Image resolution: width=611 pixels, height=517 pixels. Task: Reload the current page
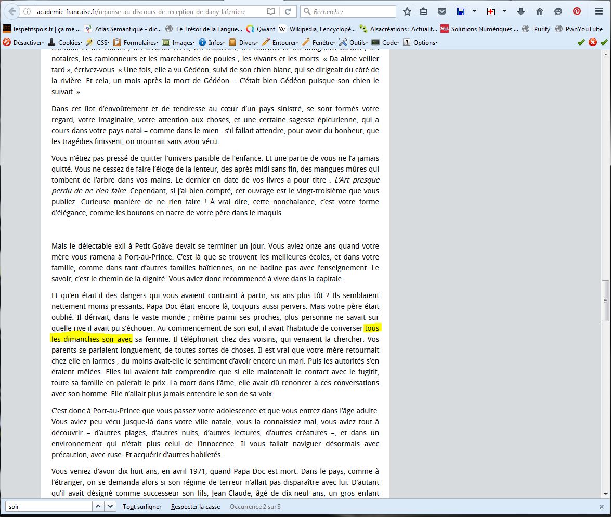(288, 11)
